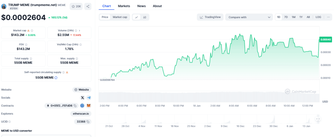The image size is (334, 137).
Task: Set chart range to All
Action: pyautogui.click(x=308, y=17)
